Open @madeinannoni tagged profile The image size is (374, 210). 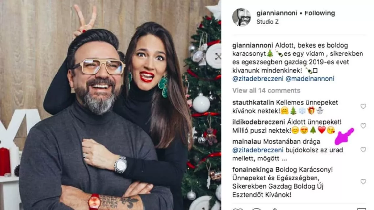tap(310, 79)
